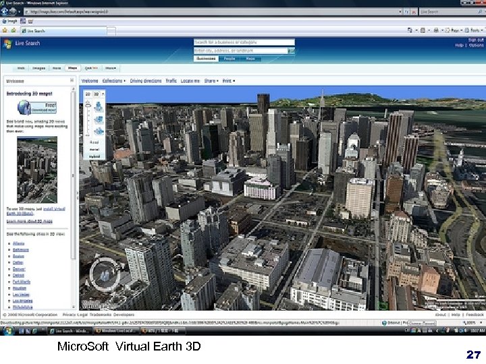Viewport: 486px width, 364px height.
Task: Select Hybrid map style
Action: 94,156
